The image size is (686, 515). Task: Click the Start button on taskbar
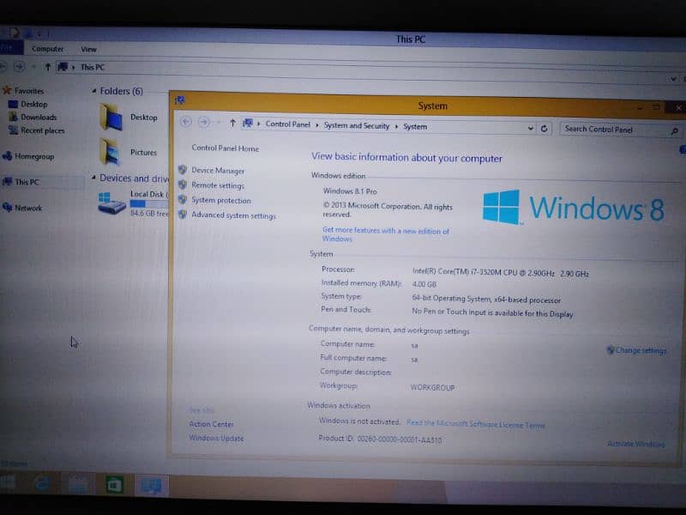click(x=9, y=484)
